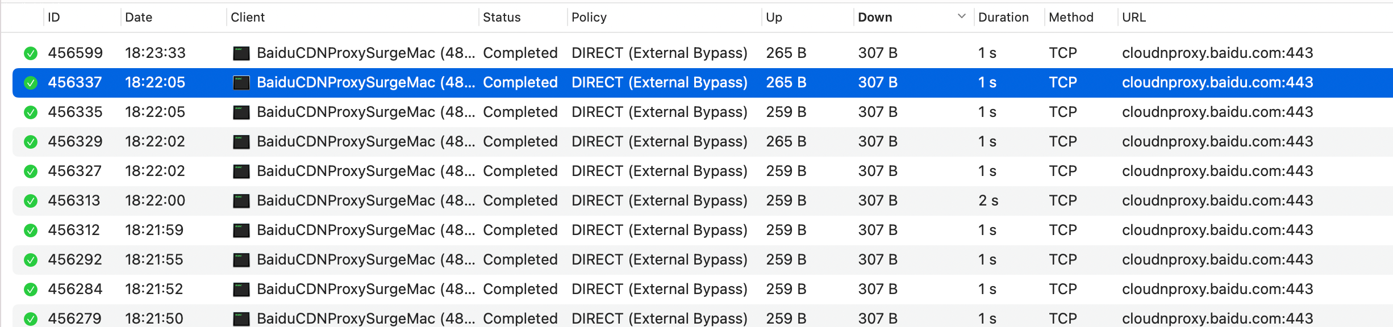Image resolution: width=1393 pixels, height=327 pixels.
Task: Click the 265 B upload value in row 456599
Action: (786, 53)
